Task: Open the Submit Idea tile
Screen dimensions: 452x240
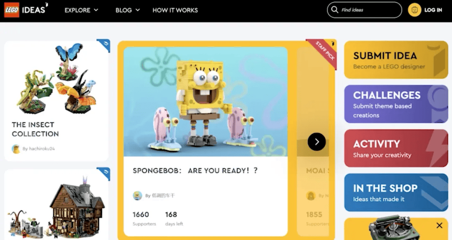Action: pos(395,60)
